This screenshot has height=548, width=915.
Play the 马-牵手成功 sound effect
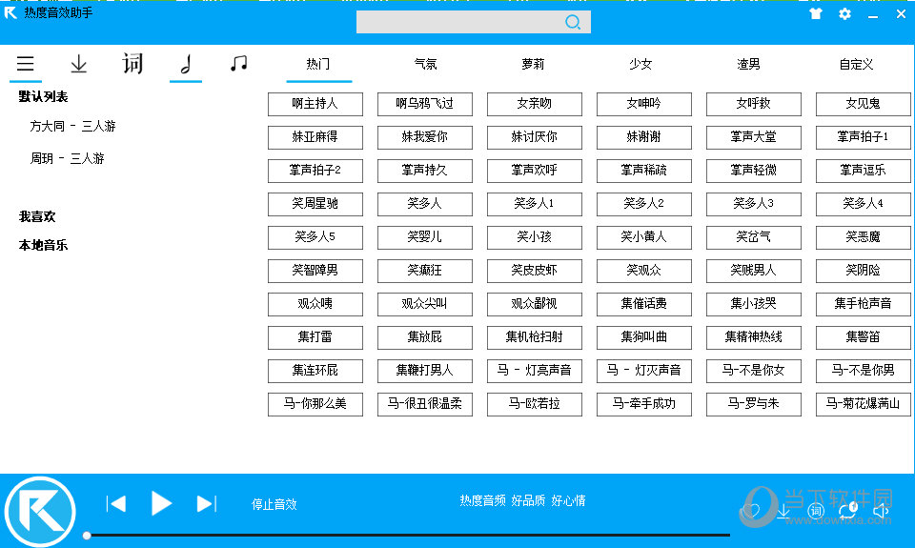[x=644, y=404]
